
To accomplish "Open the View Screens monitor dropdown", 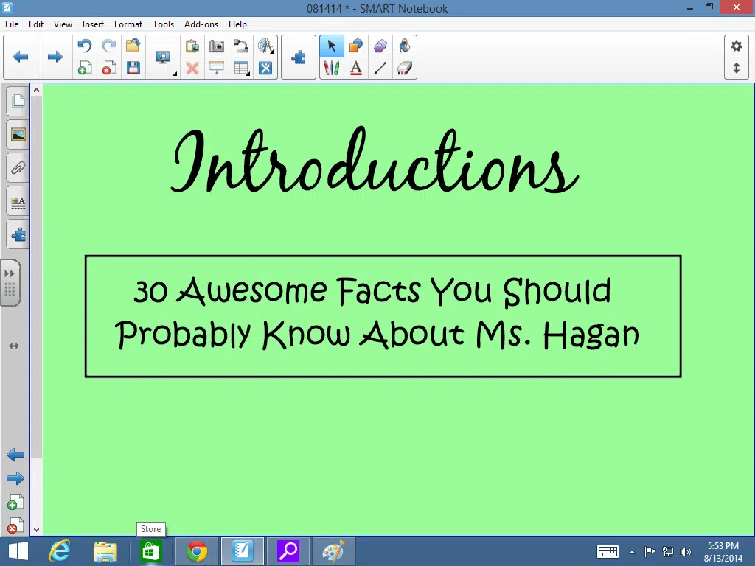I will (164, 57).
